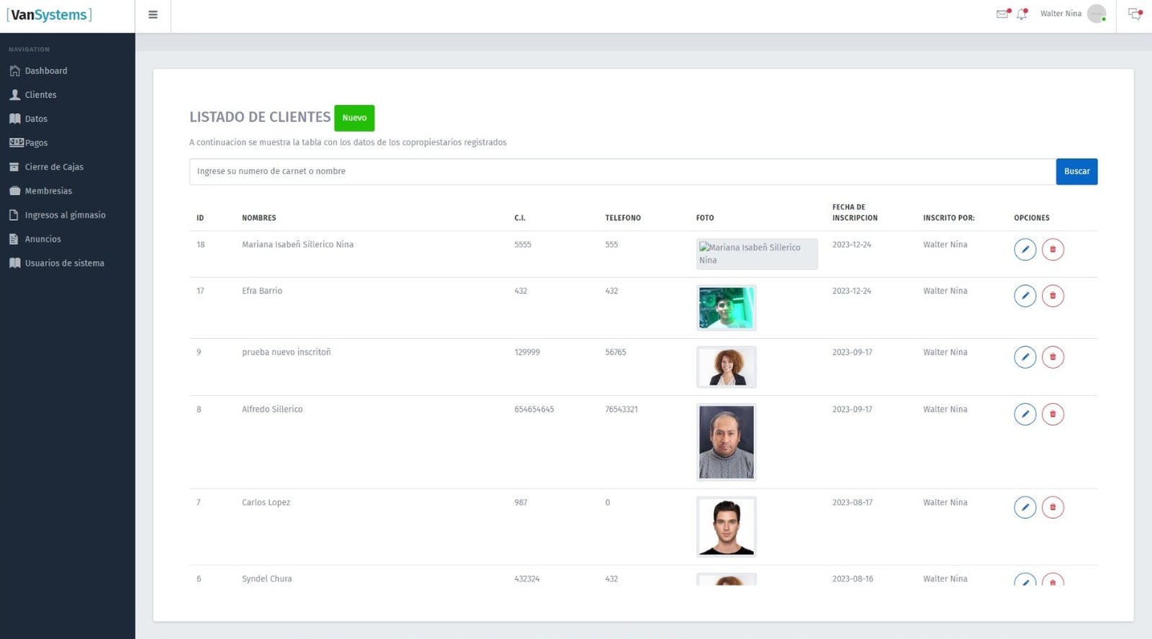
Task: Select Cierre de Cajas menu item
Action: (x=54, y=167)
